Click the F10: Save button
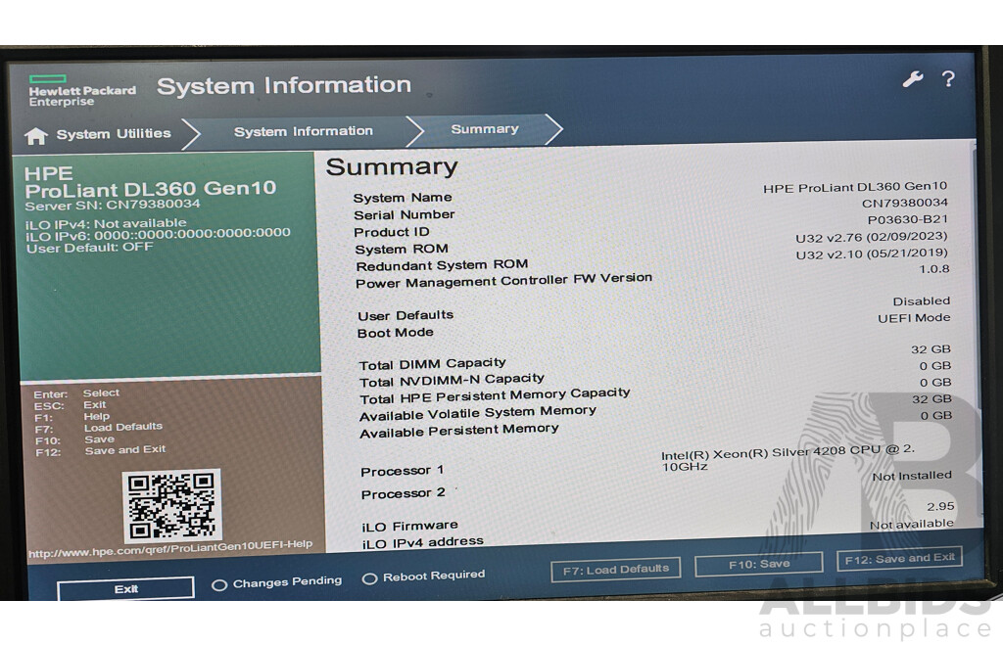Viewport: 1003px width, 646px height. (759, 564)
